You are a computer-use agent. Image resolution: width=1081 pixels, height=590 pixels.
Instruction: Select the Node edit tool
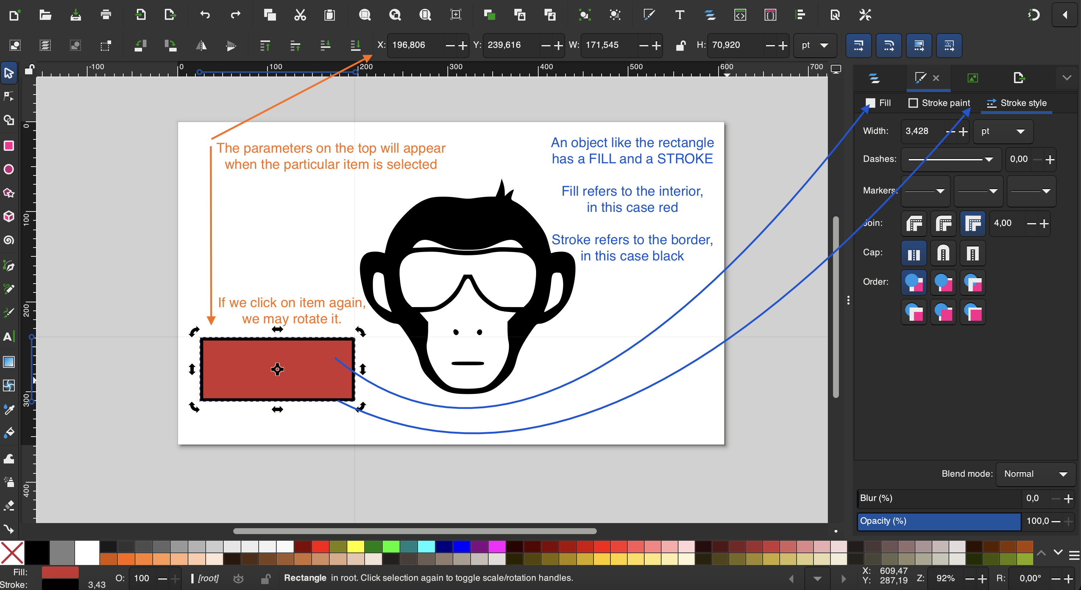click(x=9, y=96)
